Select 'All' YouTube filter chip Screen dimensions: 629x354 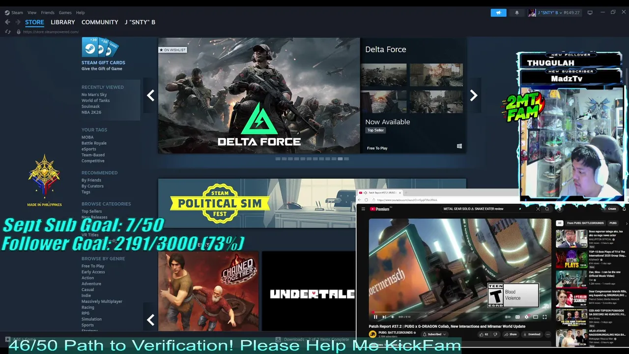tap(559, 223)
